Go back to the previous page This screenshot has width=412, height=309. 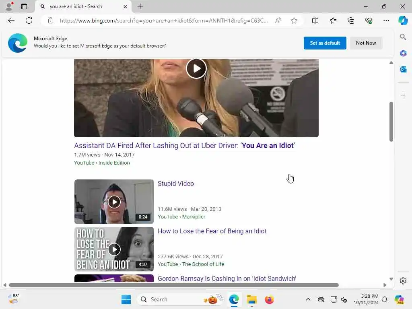(x=11, y=21)
